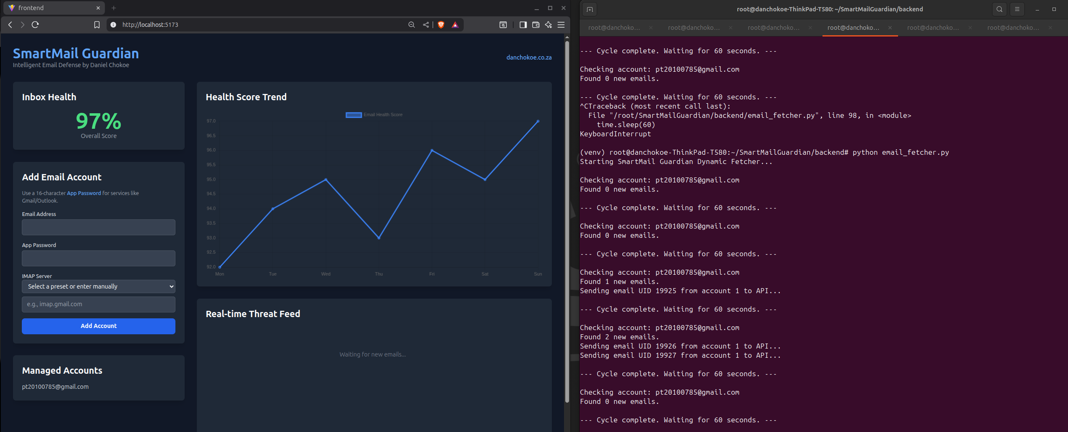This screenshot has height=432, width=1068.
Task: Toggle the browser sidebar panel icon
Action: 523,25
